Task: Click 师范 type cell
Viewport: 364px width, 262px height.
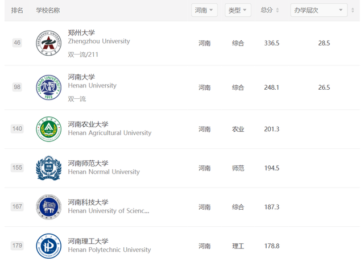Action: [238, 168]
